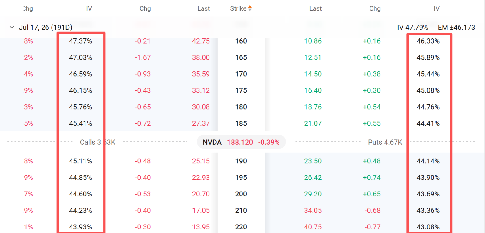Click call change value -1.67
Image resolution: width=485 pixels, height=233 pixels.
click(143, 57)
